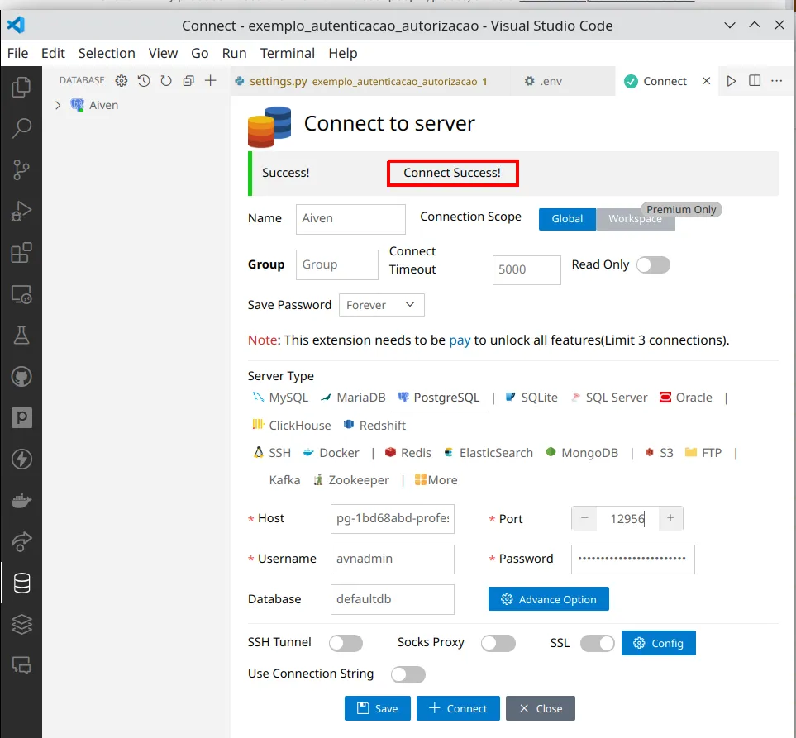Open the Explorer view in activity bar
796x738 pixels.
(21, 87)
